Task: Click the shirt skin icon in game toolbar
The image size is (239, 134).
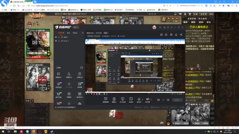Action: (x=190, y=14)
